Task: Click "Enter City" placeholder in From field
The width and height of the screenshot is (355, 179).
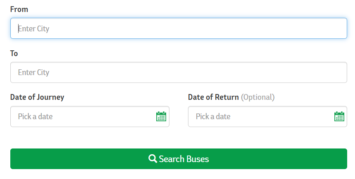Action: pyautogui.click(x=33, y=29)
